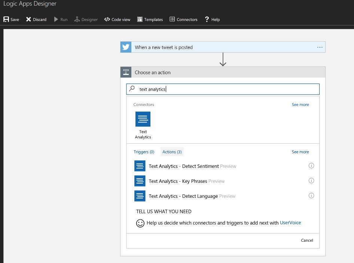Click the smiley feedback icon near UserVoice
Image resolution: width=354 pixels, height=263 pixels.
(x=140, y=223)
